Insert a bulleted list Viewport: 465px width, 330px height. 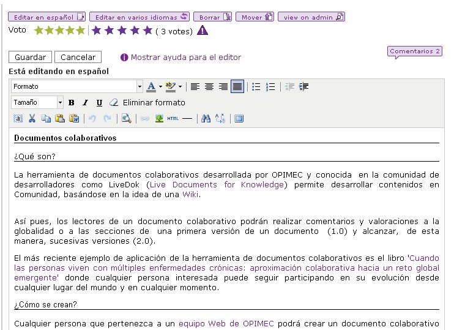tap(257, 86)
